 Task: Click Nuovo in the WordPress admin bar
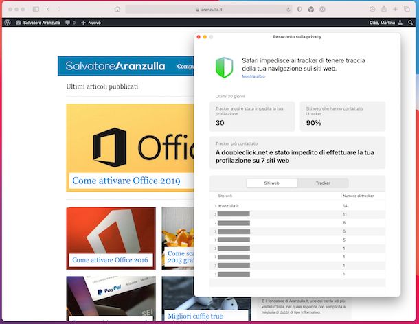tap(91, 23)
